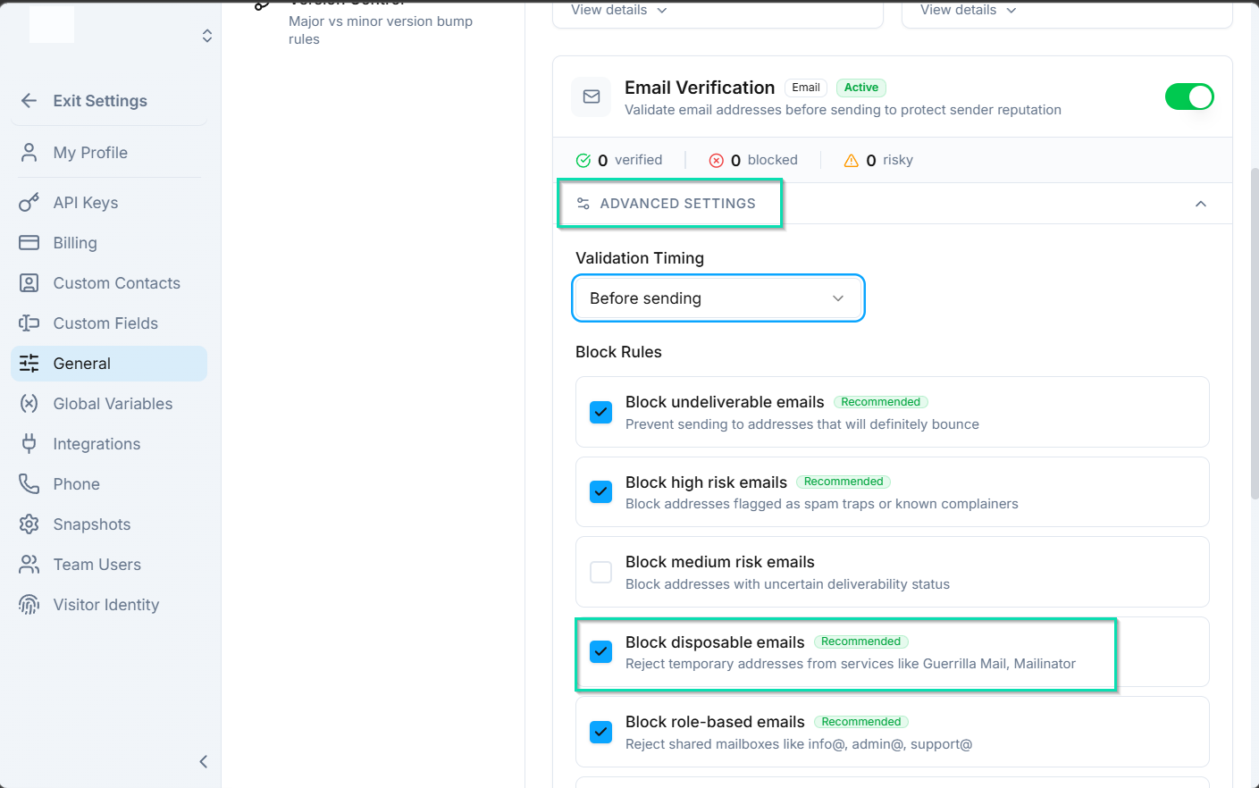Click the orange risky warning icon
The image size is (1259, 788).
pyautogui.click(x=852, y=160)
